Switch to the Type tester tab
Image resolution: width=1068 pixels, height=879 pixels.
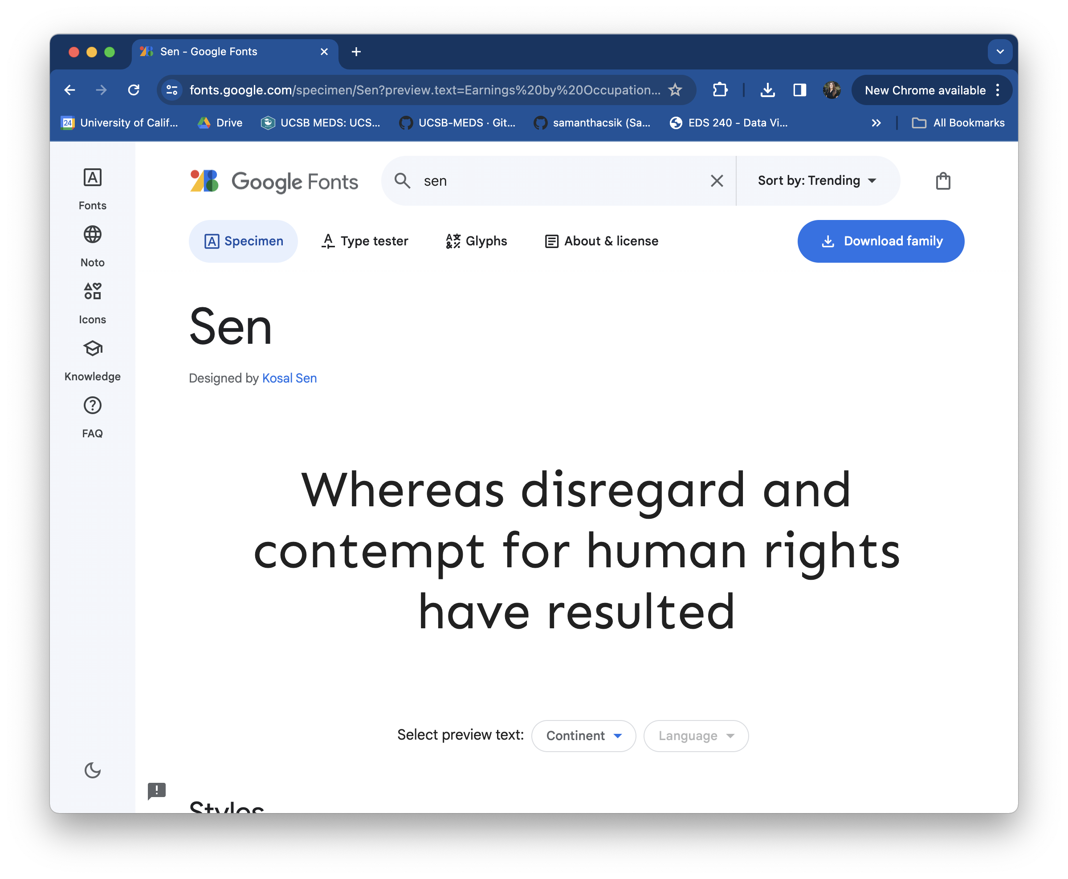365,241
